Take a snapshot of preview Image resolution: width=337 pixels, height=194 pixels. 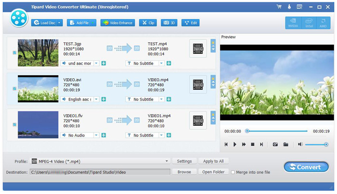(275, 145)
